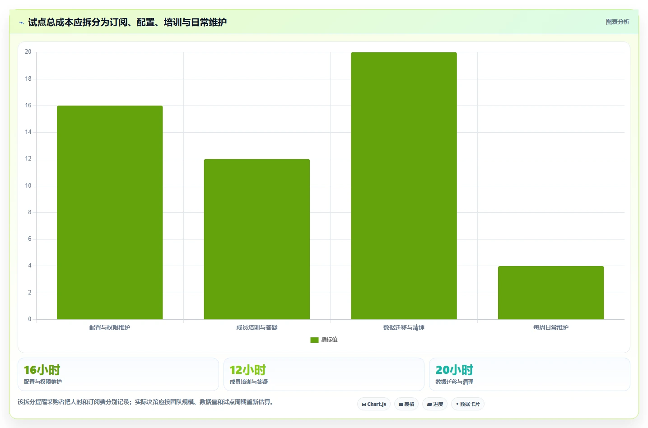Click the y-axis label 0
The width and height of the screenshot is (648, 428).
point(30,319)
